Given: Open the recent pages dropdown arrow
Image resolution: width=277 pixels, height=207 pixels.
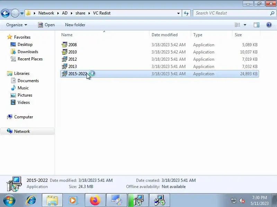Looking at the screenshot, I should (22, 13).
